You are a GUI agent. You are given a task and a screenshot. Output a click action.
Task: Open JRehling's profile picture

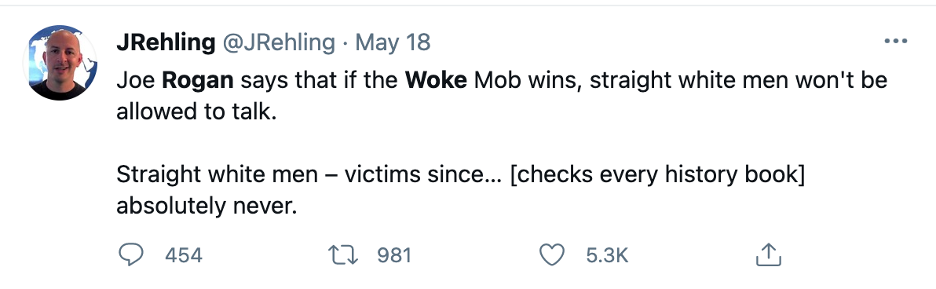[x=60, y=63]
